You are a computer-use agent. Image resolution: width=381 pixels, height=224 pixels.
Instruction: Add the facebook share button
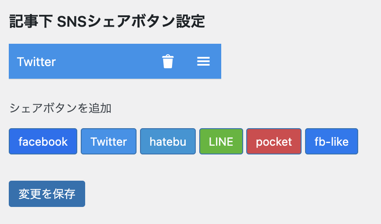tap(43, 141)
